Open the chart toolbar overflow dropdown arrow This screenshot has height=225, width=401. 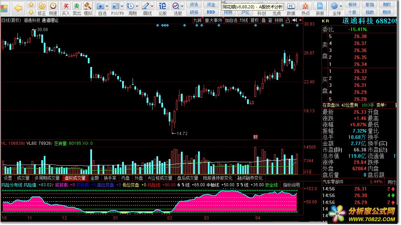(x=301, y=20)
